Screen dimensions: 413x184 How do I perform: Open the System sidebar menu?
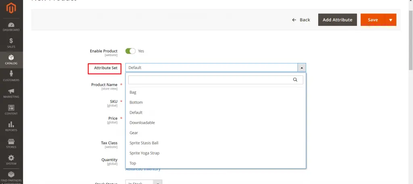[11, 160]
